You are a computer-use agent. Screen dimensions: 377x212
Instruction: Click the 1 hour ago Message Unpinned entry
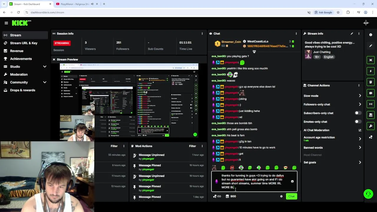pyautogui.click(x=168, y=157)
